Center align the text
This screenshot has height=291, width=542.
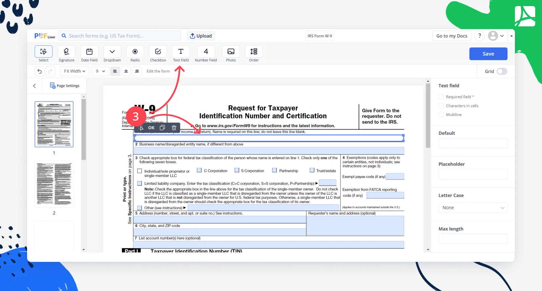tap(126, 71)
